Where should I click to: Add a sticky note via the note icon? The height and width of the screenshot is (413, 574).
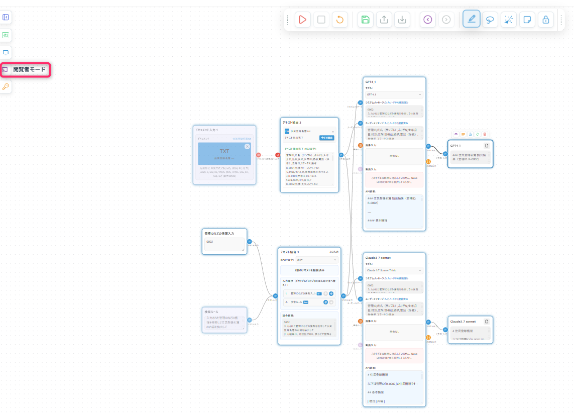(x=527, y=20)
